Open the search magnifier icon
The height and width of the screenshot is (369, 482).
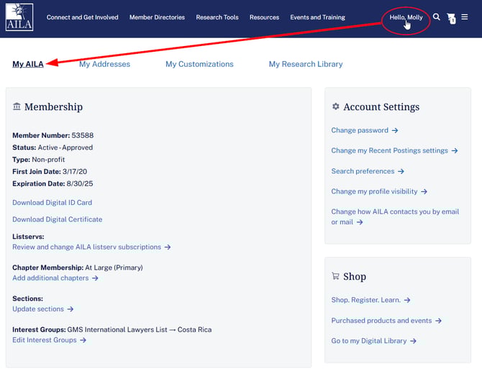(x=436, y=17)
